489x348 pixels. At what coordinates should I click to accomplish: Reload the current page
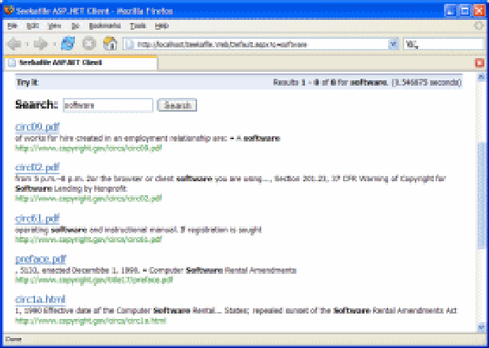[69, 44]
